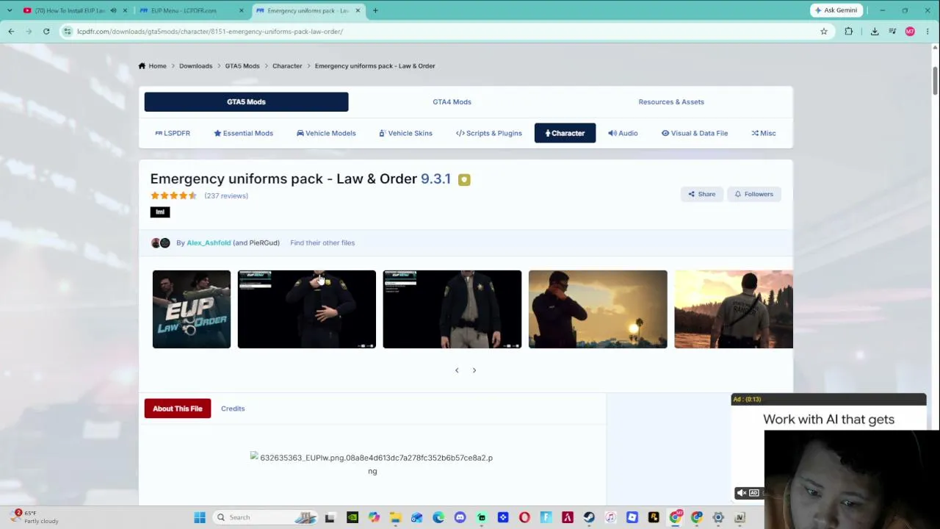This screenshot has width=940, height=529.
Task: Open the Nvidia app in taskbar
Action: pos(352,517)
